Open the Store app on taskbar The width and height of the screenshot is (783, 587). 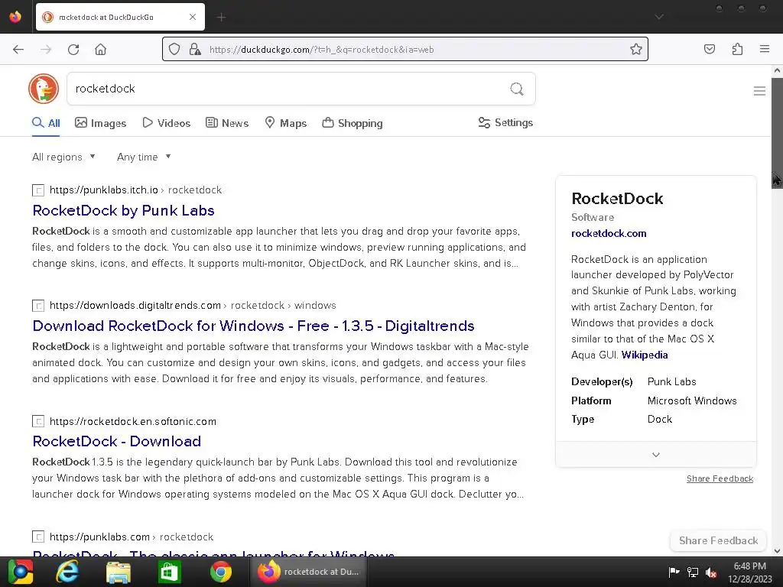tap(169, 572)
